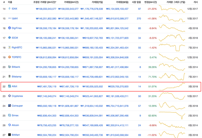This screenshot has height=138, width=202.
Task: Open the Bitstamp exchange link
Action: tap(16, 77)
